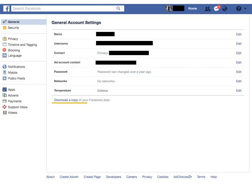
Task: Edit the Contact row
Action: pos(239,53)
